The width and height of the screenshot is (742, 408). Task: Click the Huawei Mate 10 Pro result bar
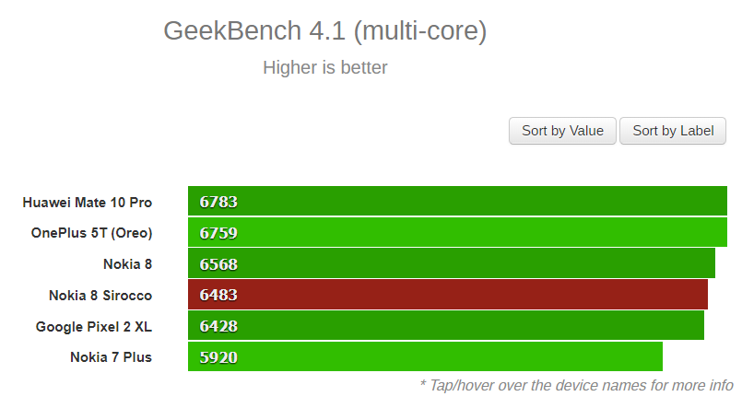[x=457, y=201]
